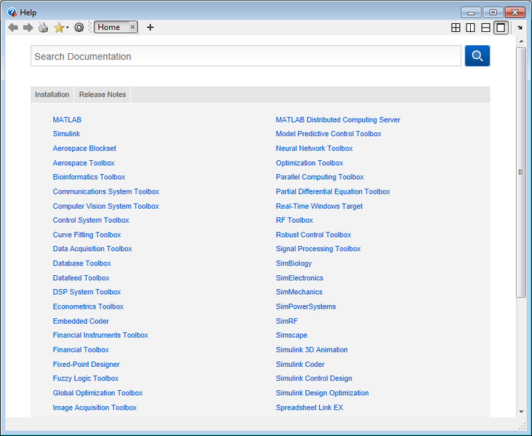This screenshot has width=532, height=436.
Task: Open Financial Instruments Toolbox link
Action: [100, 336]
